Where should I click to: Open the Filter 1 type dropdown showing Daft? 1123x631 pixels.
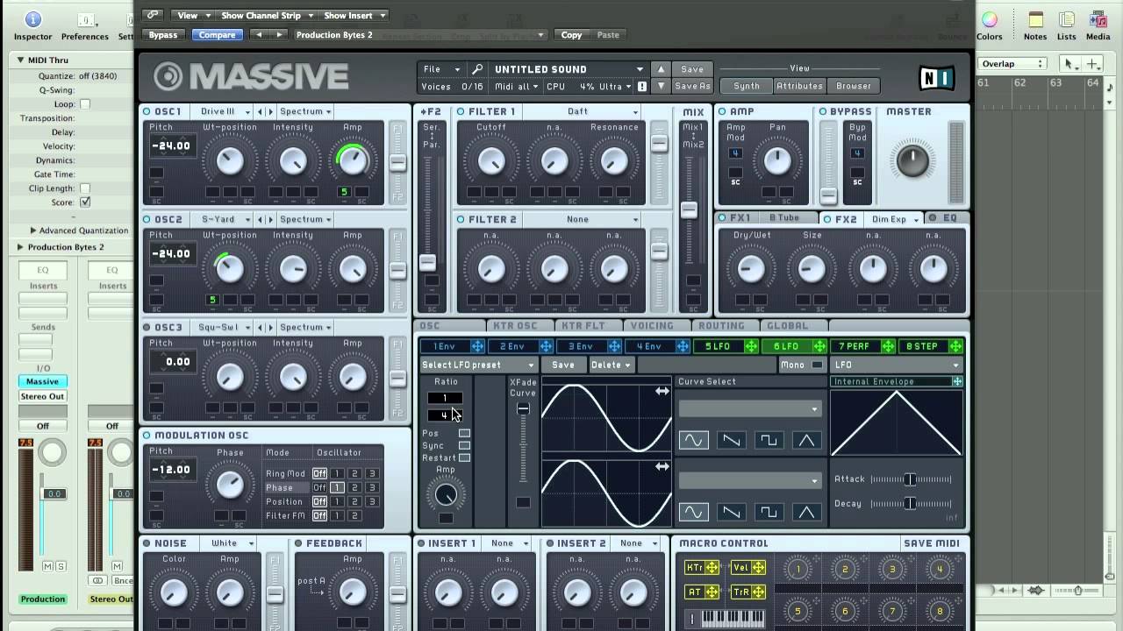(x=581, y=111)
